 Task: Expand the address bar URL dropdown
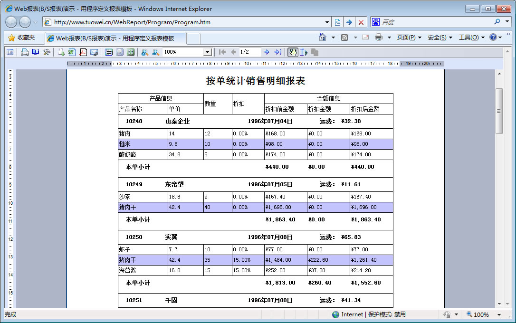pyautogui.click(x=327, y=22)
